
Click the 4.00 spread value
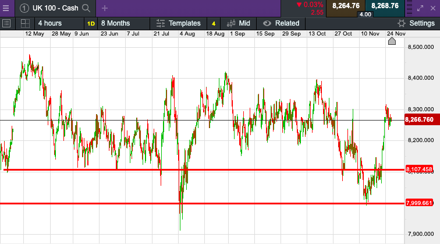[365, 15]
